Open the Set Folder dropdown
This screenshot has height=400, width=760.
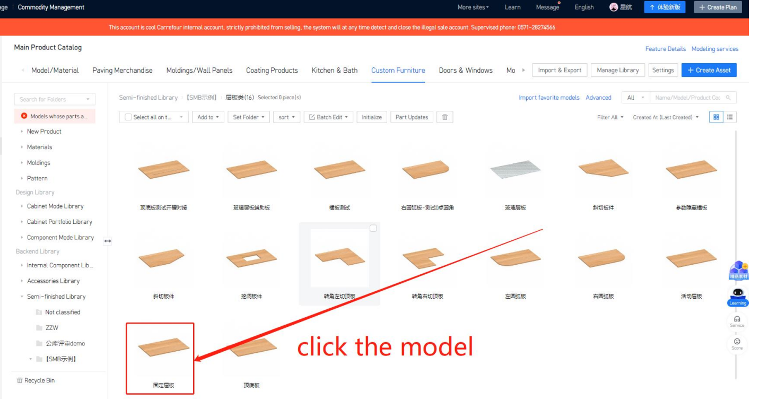pos(249,117)
